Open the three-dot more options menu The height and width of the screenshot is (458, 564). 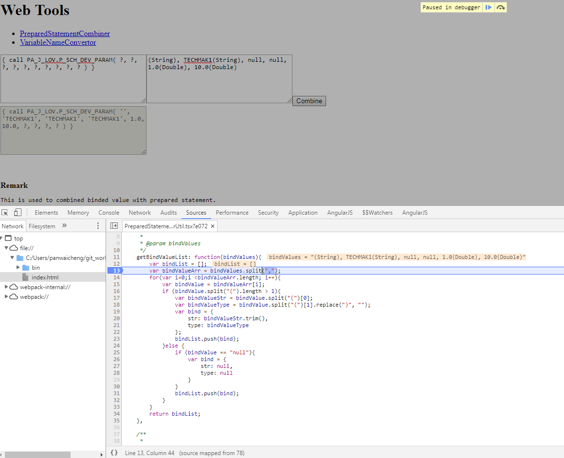click(x=98, y=225)
